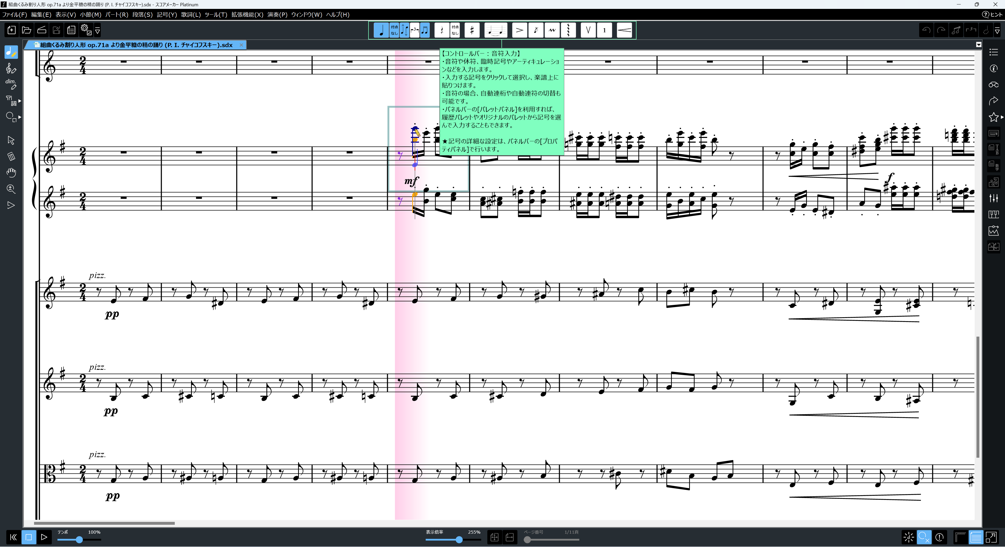The image size is (1005, 547).
Task: Select the arrow pointer tool
Action: 11,140
